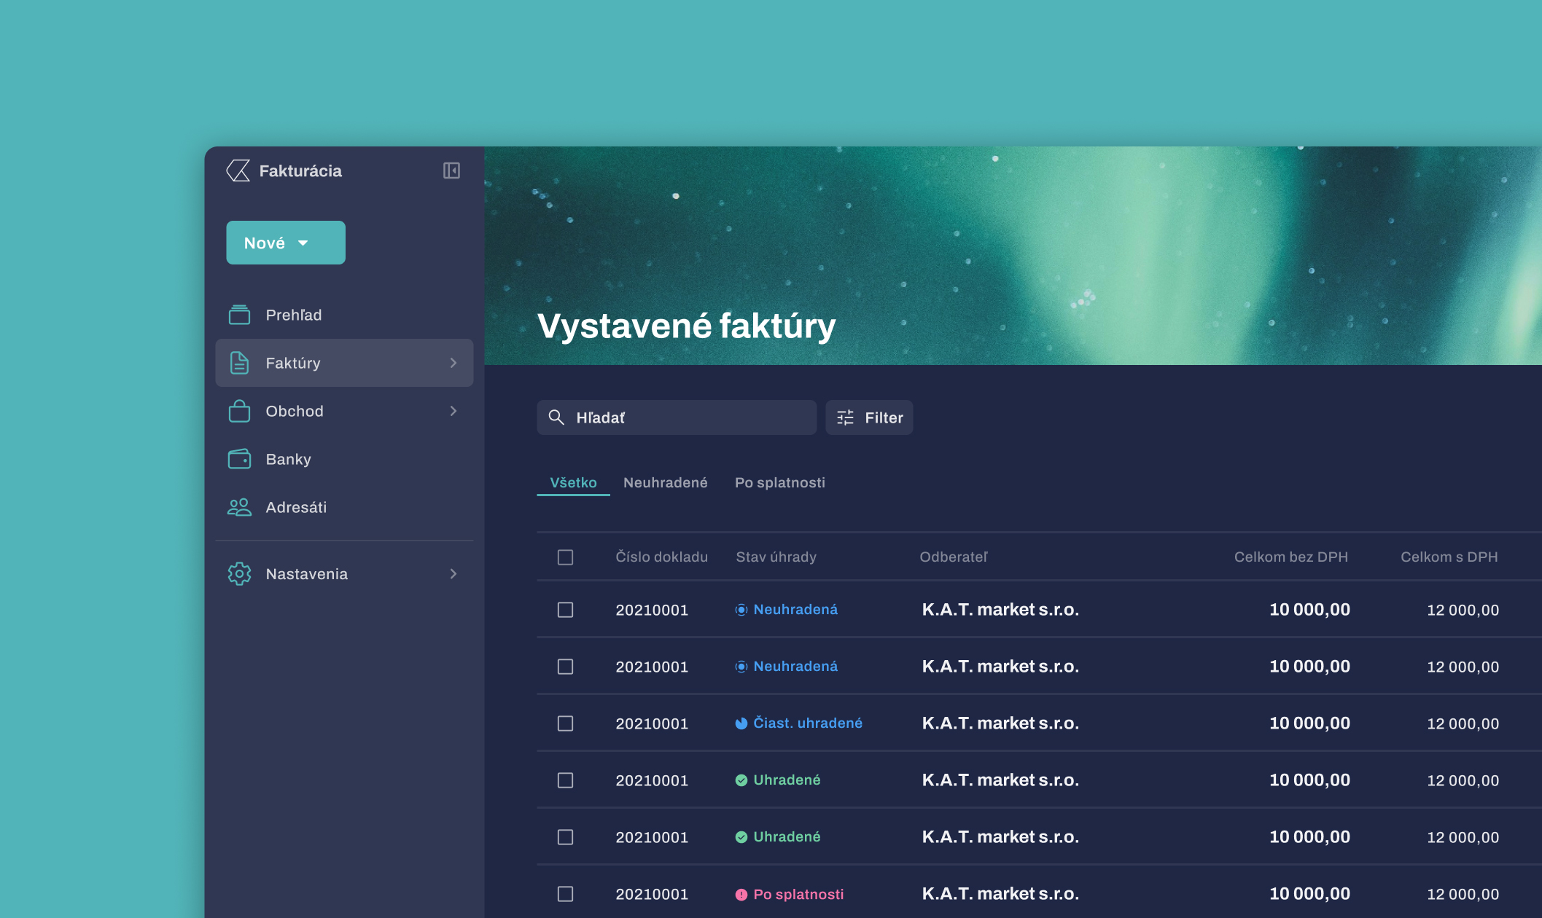
Task: Open Adresáti contacts icon
Action: (x=239, y=507)
